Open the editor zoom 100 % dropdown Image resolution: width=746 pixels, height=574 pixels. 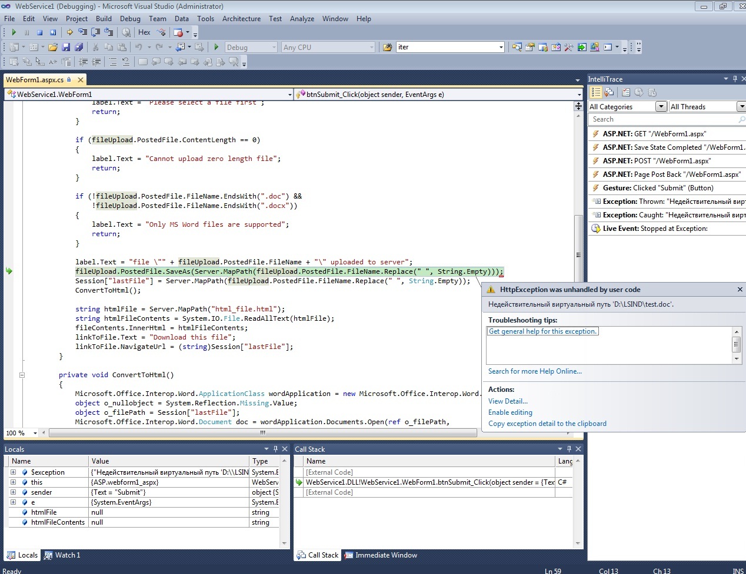coord(35,433)
